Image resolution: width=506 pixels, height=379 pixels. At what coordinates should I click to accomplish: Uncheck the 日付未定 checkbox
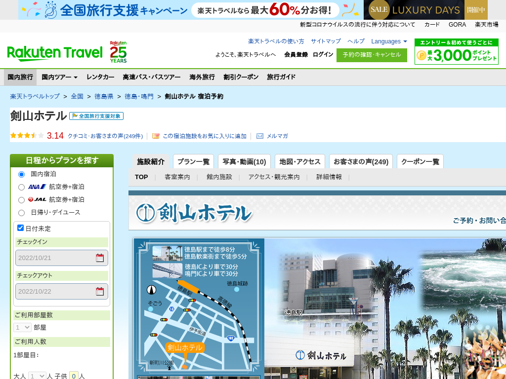20,228
